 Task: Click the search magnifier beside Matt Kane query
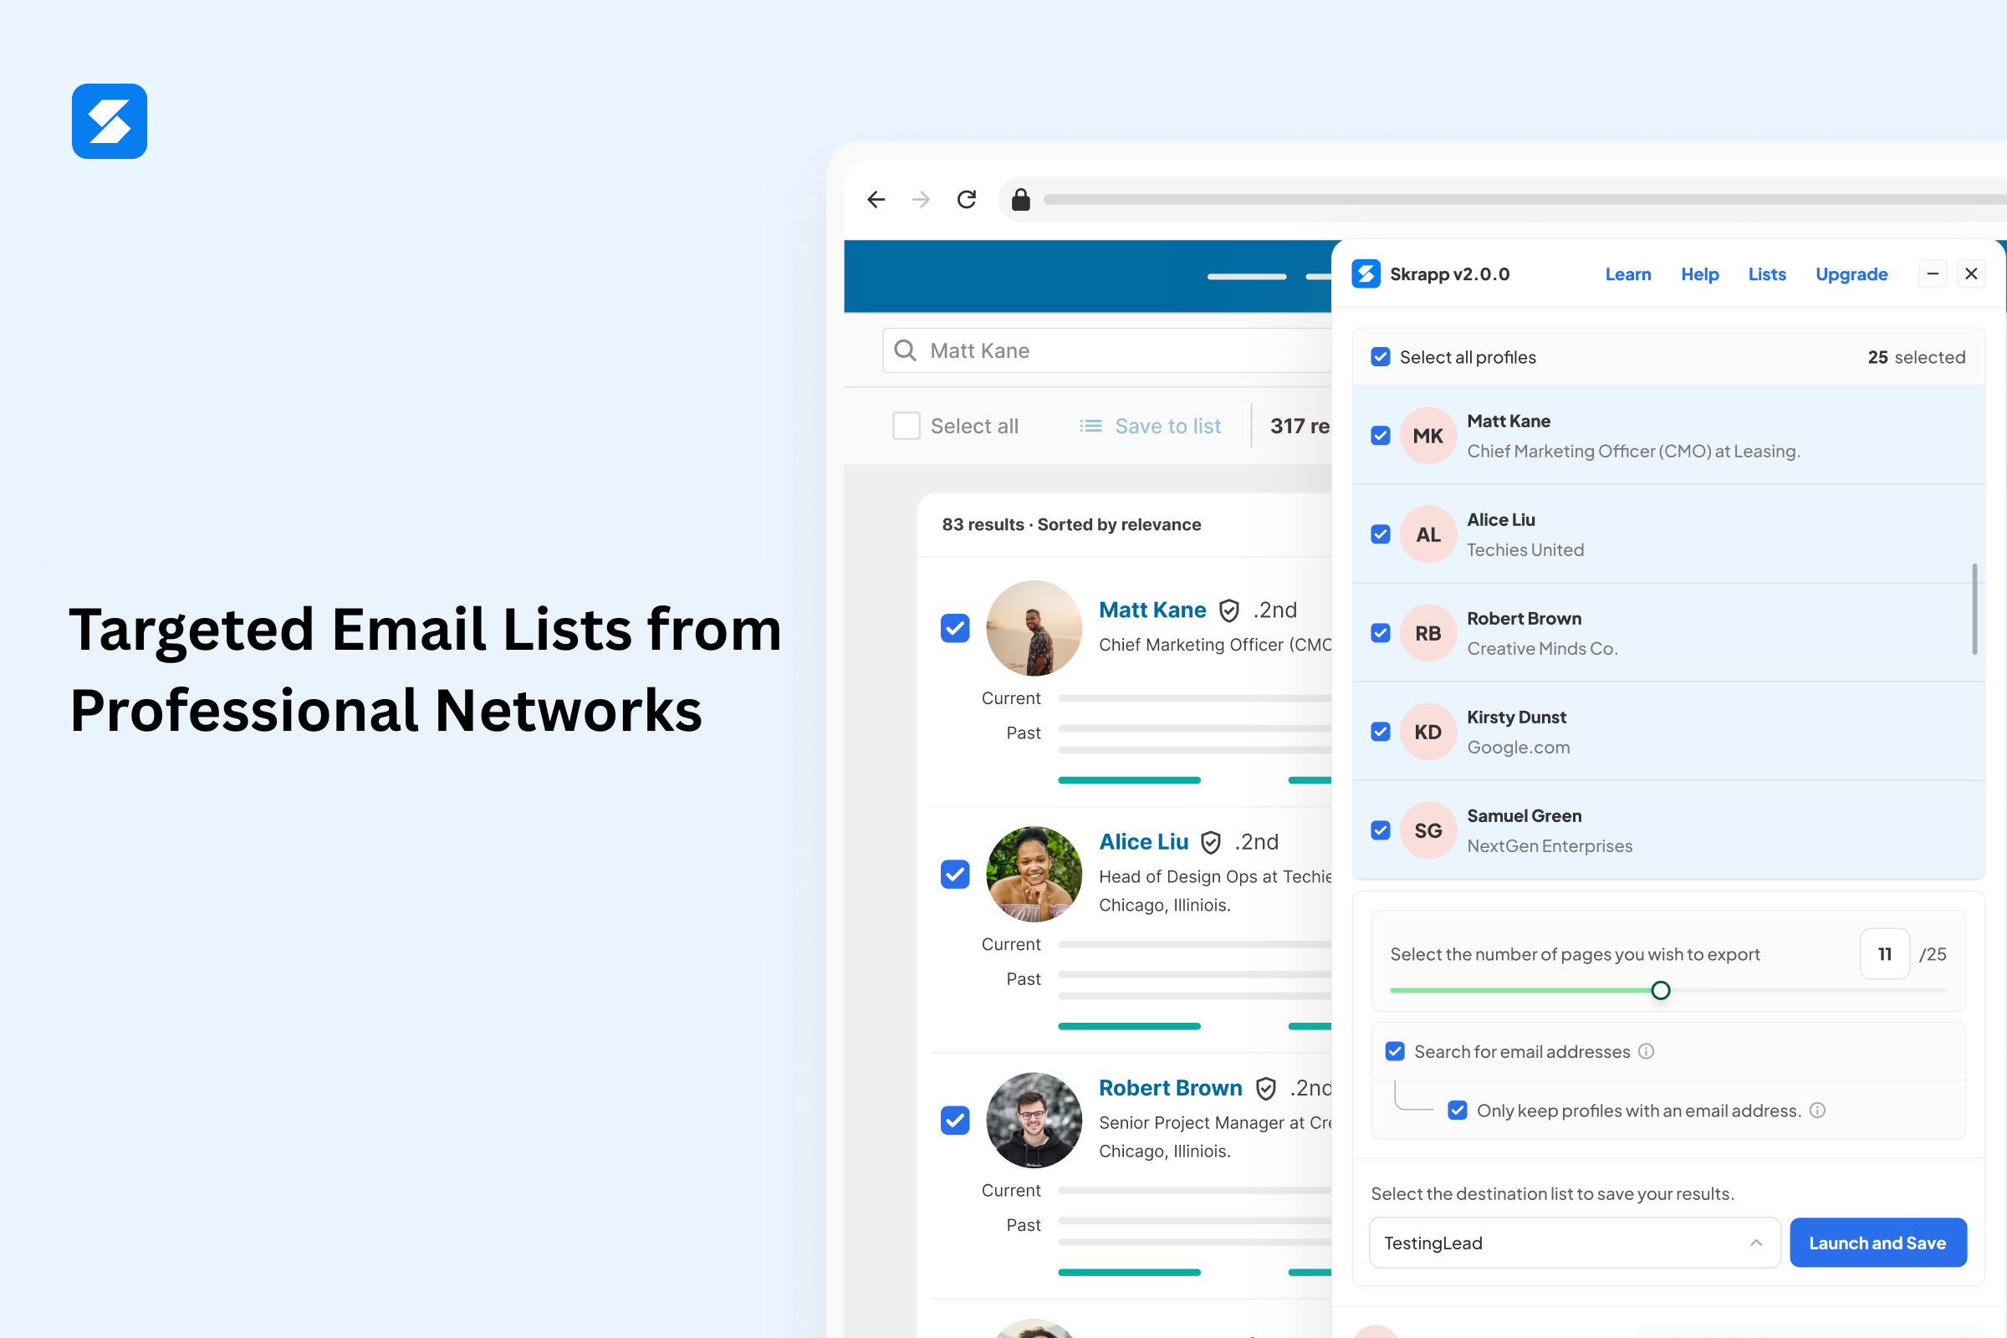(905, 350)
